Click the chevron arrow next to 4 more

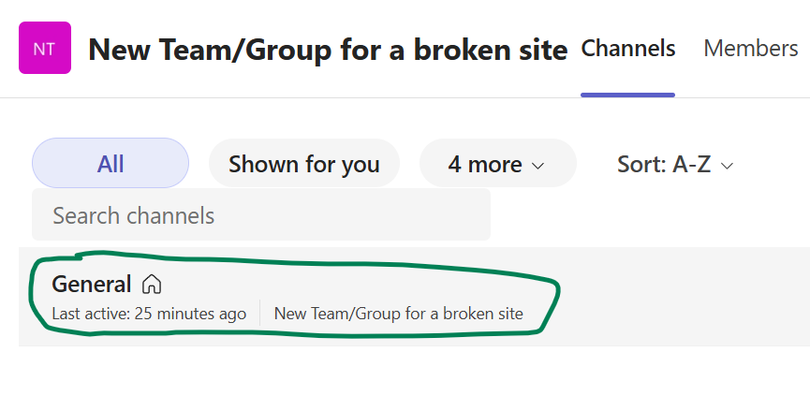pos(538,166)
